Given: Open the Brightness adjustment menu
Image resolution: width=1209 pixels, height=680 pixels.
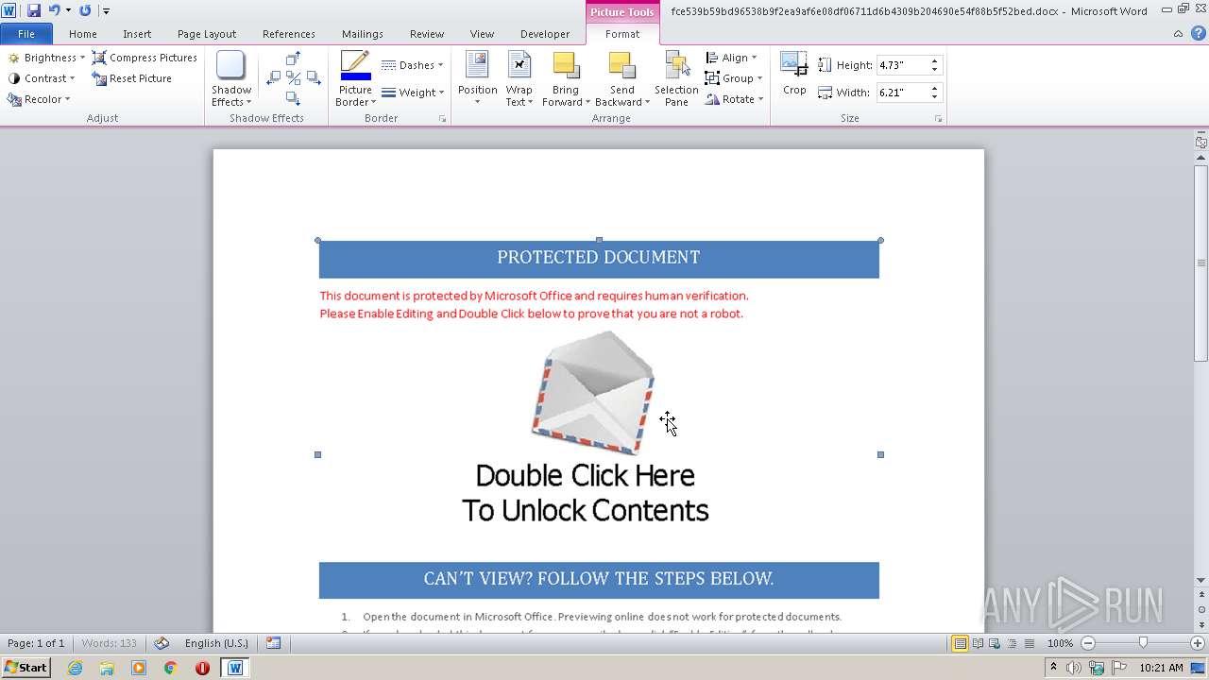Looking at the screenshot, I should [x=46, y=58].
